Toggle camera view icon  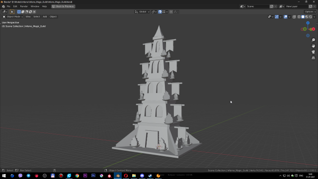click(x=314, y=52)
